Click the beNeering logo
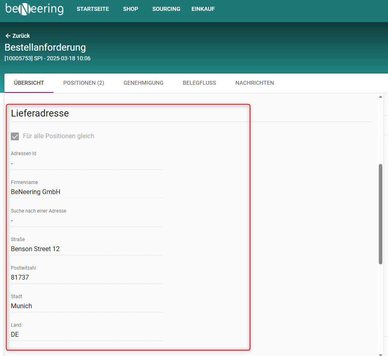Screen dimensions: 388x356 point(34,9)
